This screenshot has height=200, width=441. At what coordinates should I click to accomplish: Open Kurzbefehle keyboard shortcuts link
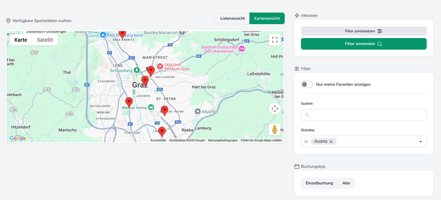click(x=158, y=140)
